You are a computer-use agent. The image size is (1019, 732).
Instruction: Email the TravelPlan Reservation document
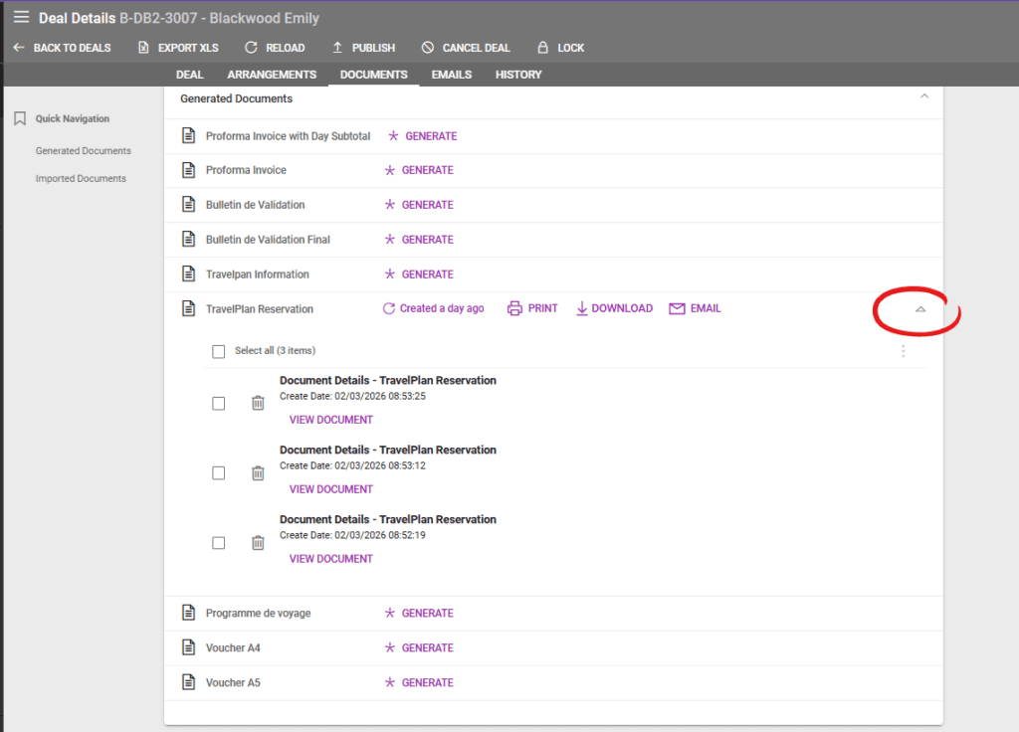point(695,308)
